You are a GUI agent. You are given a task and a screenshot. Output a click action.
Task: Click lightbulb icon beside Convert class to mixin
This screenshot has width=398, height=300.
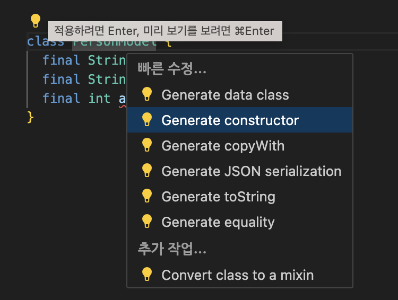(x=147, y=274)
